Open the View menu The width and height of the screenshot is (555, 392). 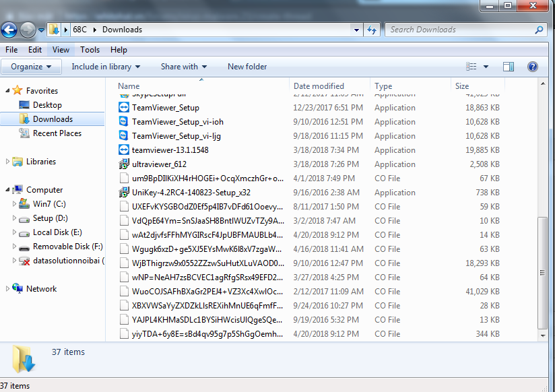tap(61, 50)
